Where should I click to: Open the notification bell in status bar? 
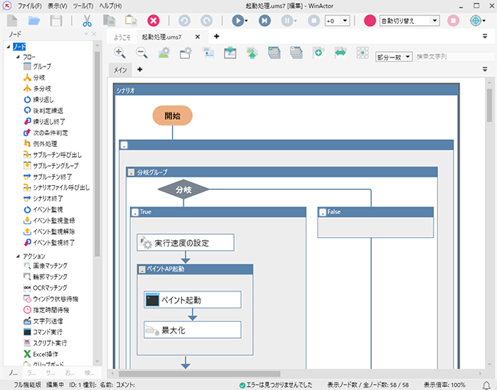[x=486, y=384]
